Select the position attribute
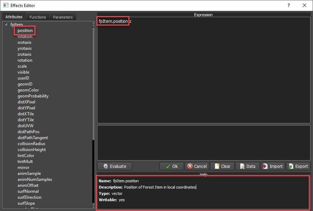 25,30
